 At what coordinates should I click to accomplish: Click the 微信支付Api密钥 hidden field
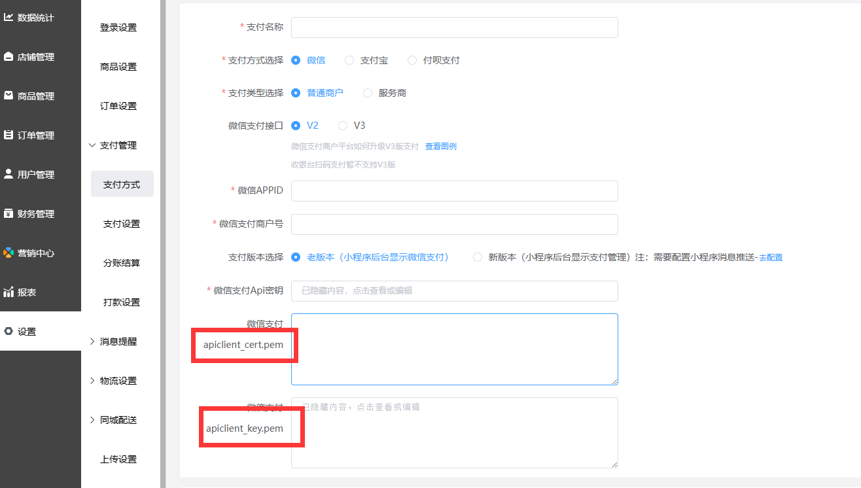tap(455, 291)
